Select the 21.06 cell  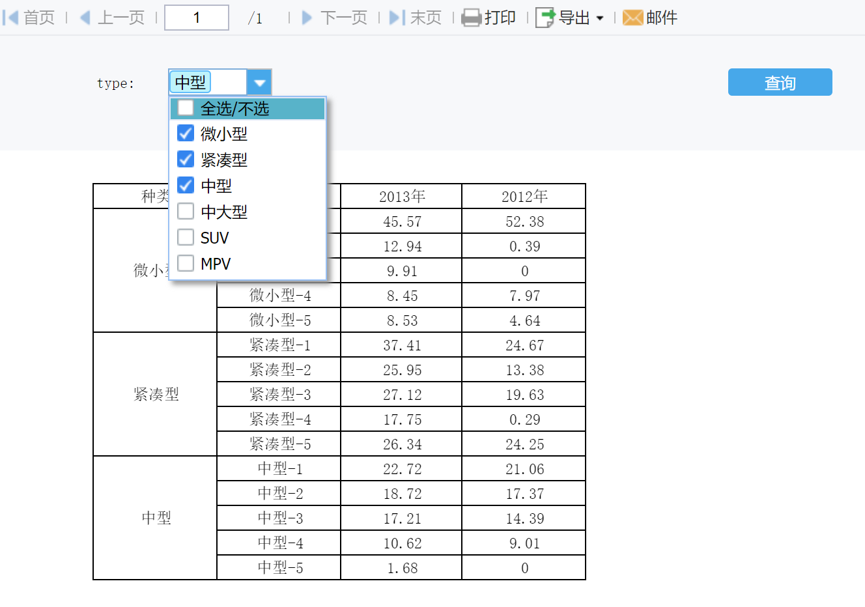pyautogui.click(x=524, y=468)
